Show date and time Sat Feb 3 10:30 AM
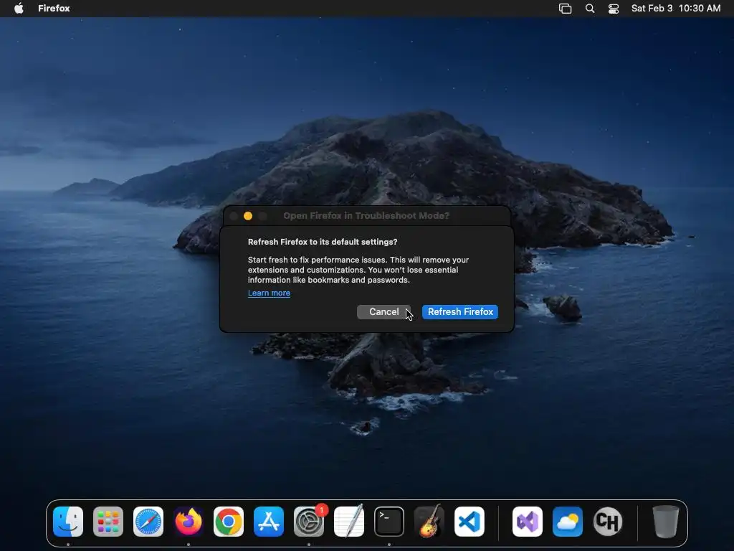The image size is (734, 551). (675, 8)
